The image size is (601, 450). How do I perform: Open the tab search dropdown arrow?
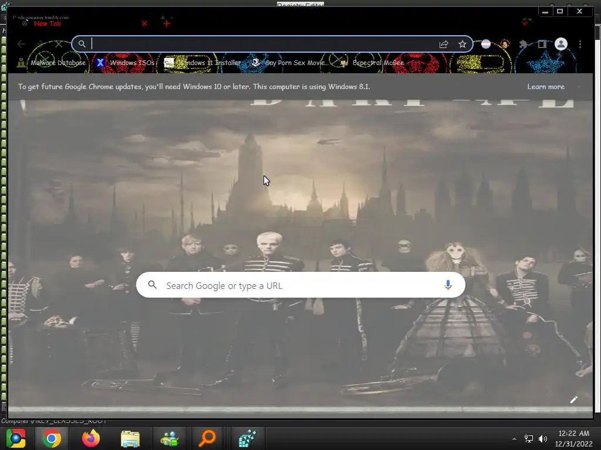[525, 23]
